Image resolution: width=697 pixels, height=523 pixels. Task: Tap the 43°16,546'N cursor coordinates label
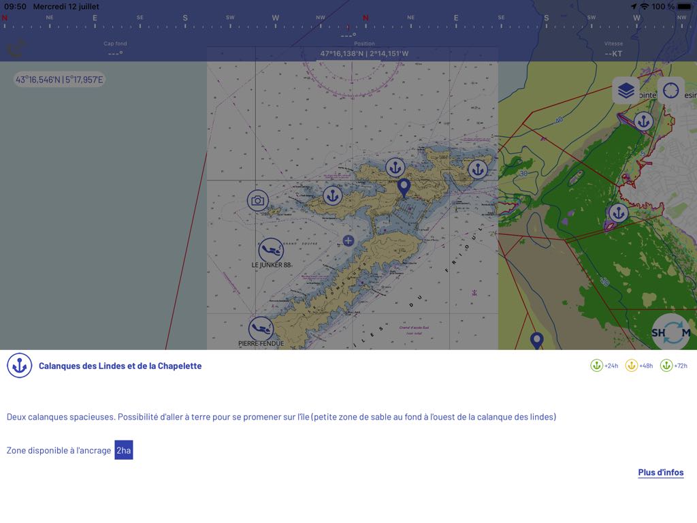pos(60,80)
